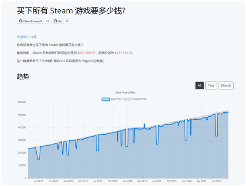Click the Jul 2017 axis label
This screenshot has height=186, width=246.
pyautogui.click(x=38, y=181)
